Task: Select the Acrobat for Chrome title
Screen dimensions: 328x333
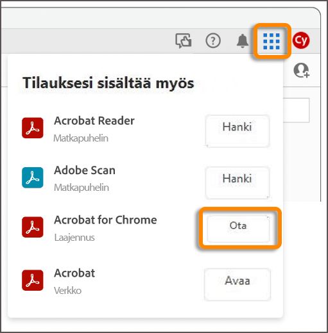Action: coord(105,220)
